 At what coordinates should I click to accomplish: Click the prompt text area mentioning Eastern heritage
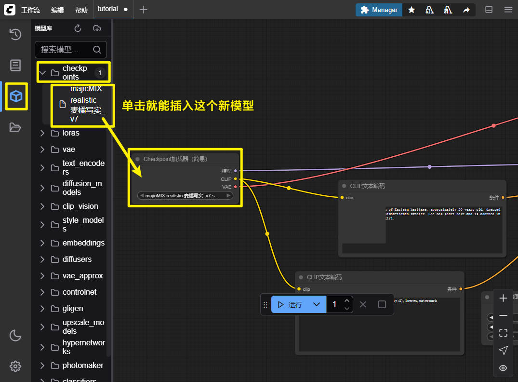click(x=422, y=230)
